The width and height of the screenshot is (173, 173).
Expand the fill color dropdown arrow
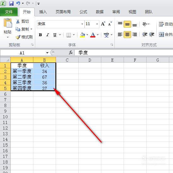click(x=87, y=35)
